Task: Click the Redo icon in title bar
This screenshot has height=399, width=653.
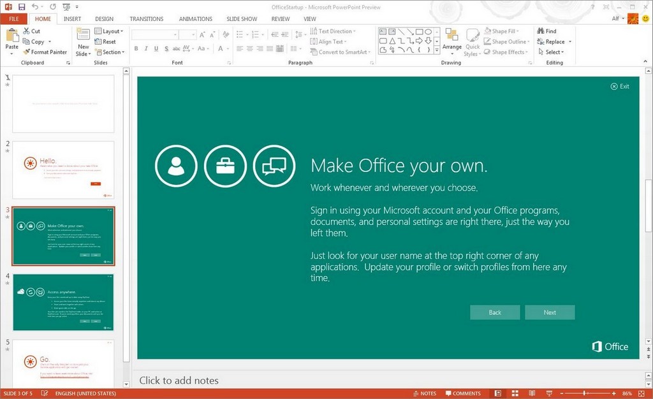Action: tap(53, 6)
